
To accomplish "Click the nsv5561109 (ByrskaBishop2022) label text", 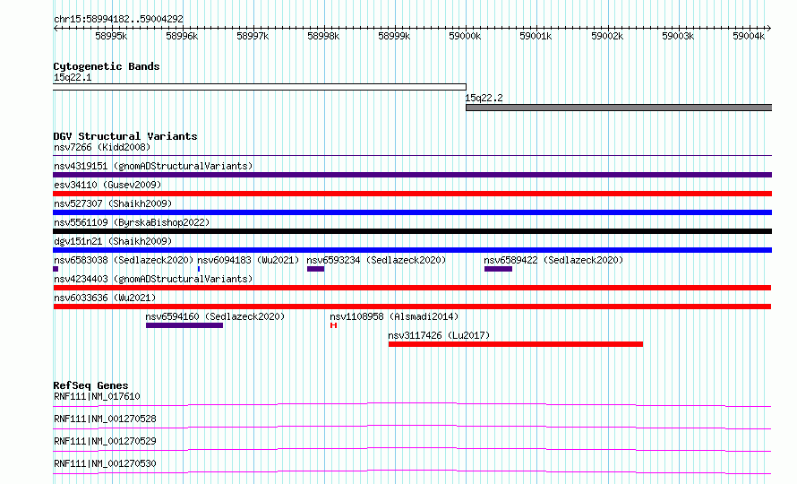I will point(132,222).
